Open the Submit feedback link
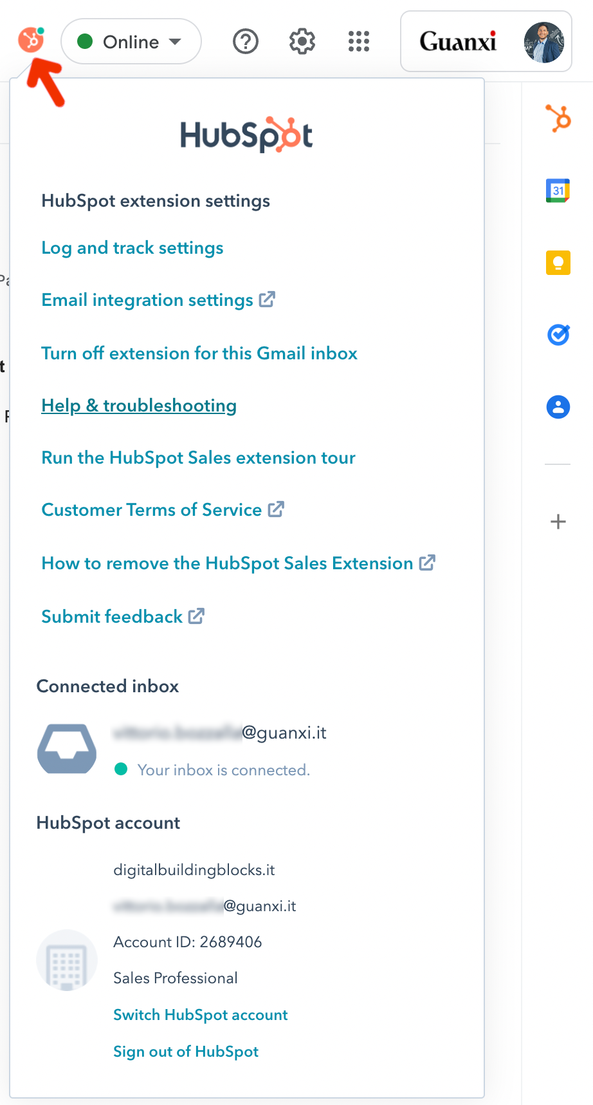The height and width of the screenshot is (1105, 593). tap(113, 617)
